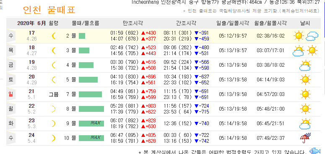Click the 월령 column header
Screen dimensions: 325x154
pos(54,23)
